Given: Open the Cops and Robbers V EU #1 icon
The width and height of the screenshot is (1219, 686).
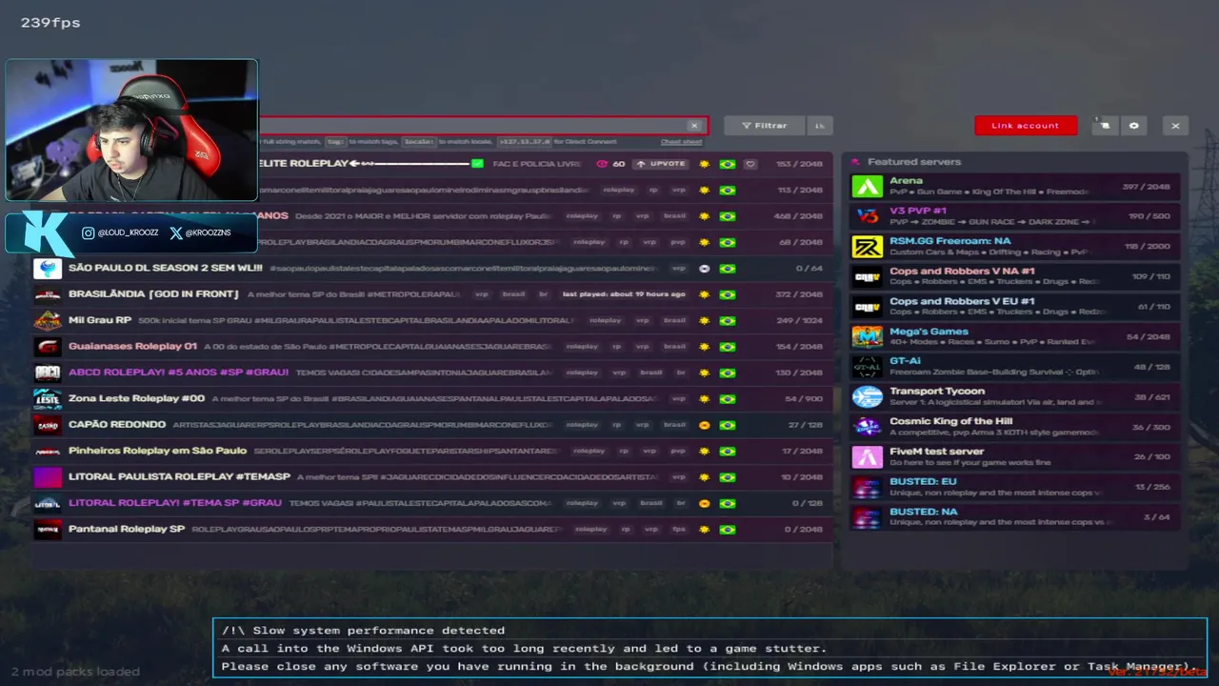Looking at the screenshot, I should [x=868, y=307].
